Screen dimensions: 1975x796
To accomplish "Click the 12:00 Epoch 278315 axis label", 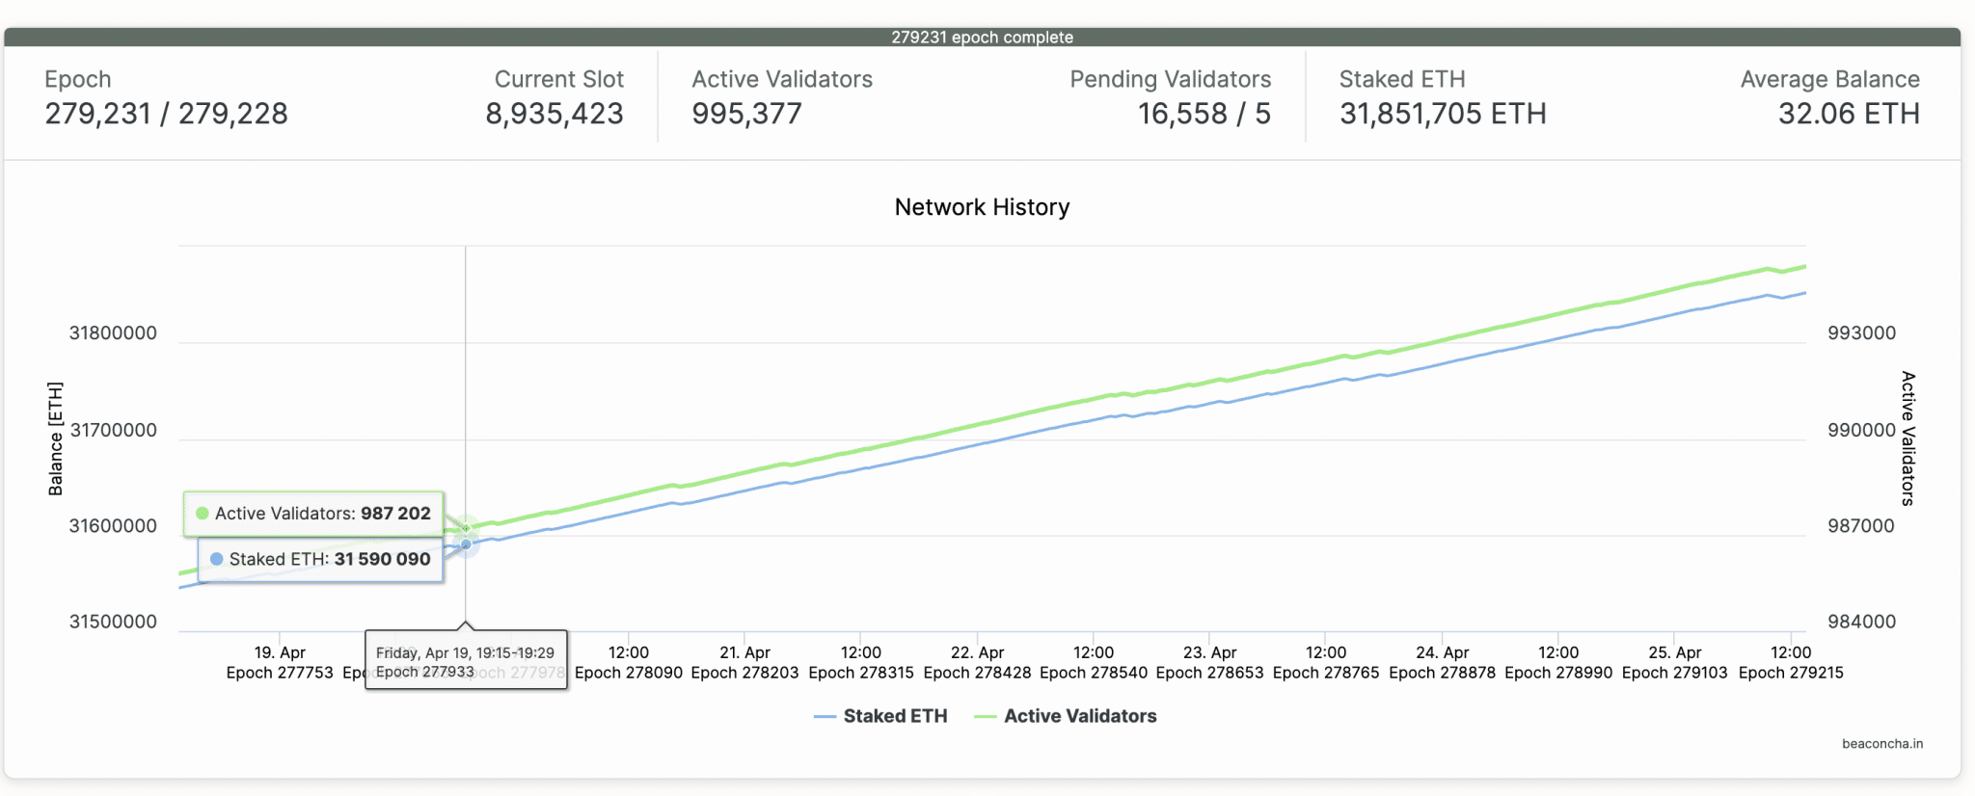I will click(861, 663).
